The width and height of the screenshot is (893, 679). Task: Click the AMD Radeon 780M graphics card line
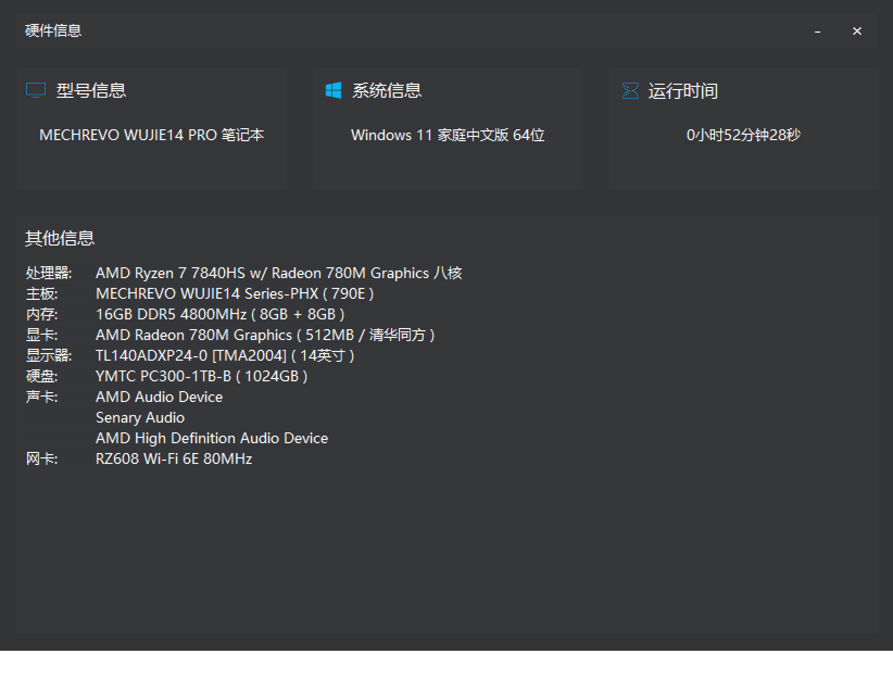point(265,335)
